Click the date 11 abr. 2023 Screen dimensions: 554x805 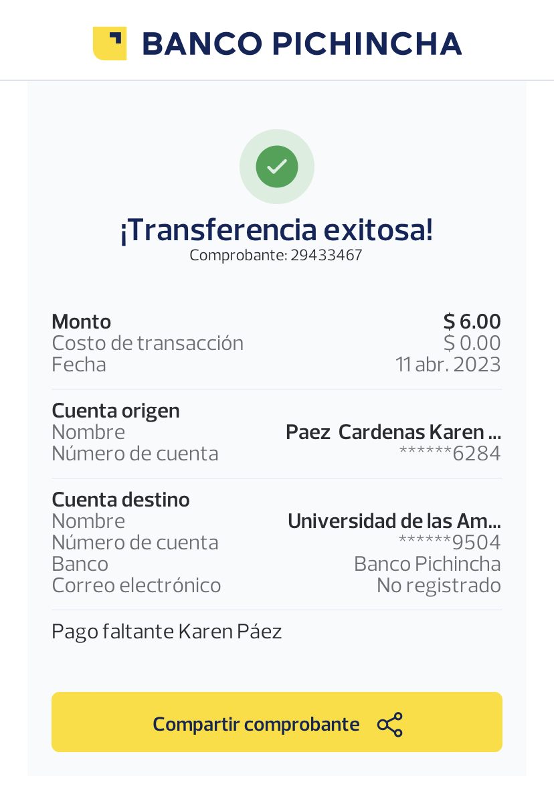pyautogui.click(x=448, y=365)
